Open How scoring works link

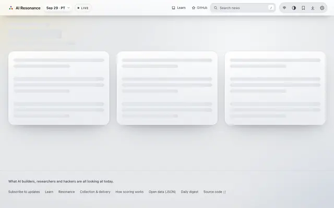(x=129, y=192)
